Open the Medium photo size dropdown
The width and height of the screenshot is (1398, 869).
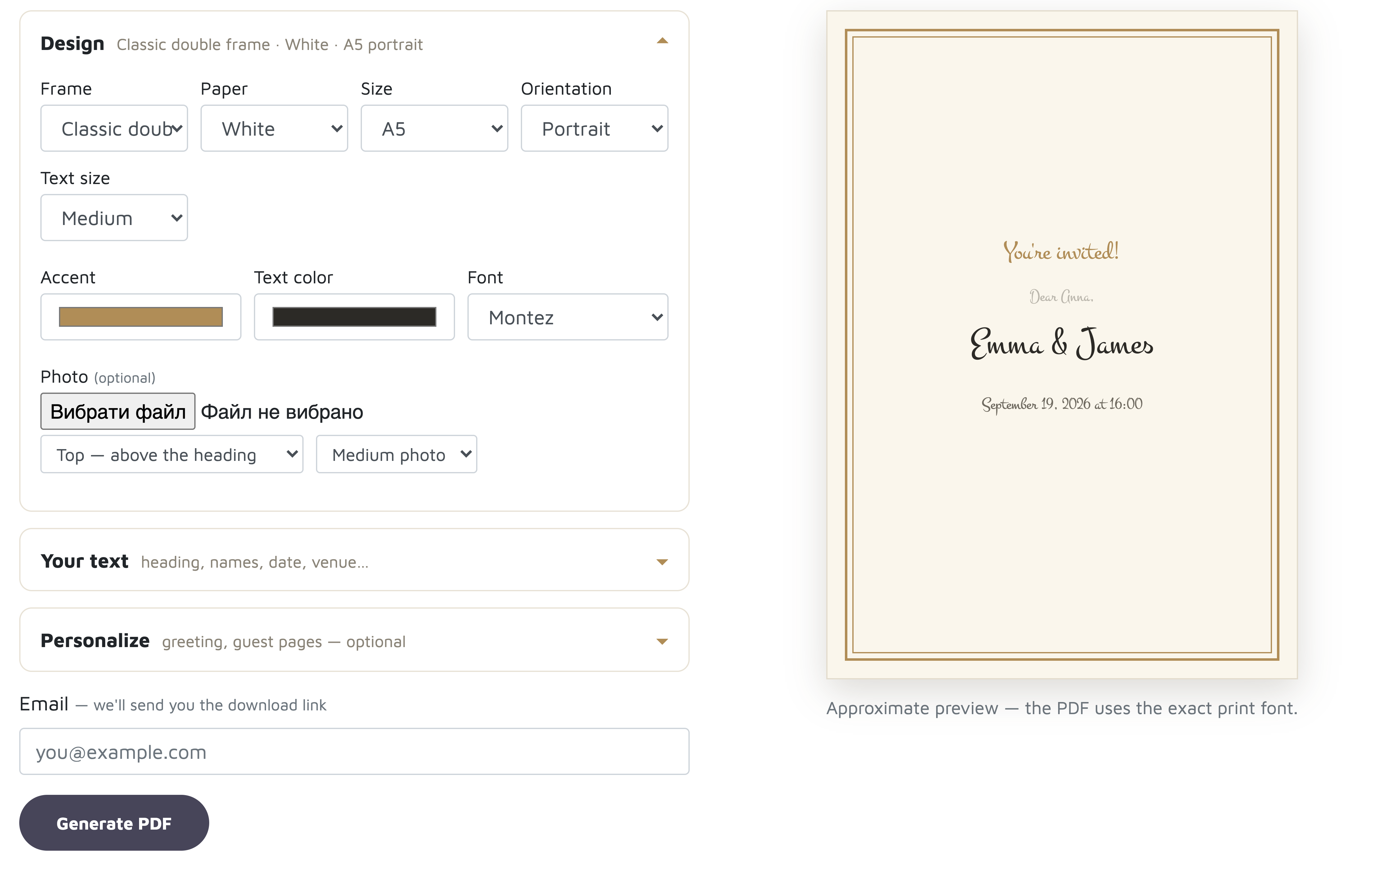tap(397, 454)
